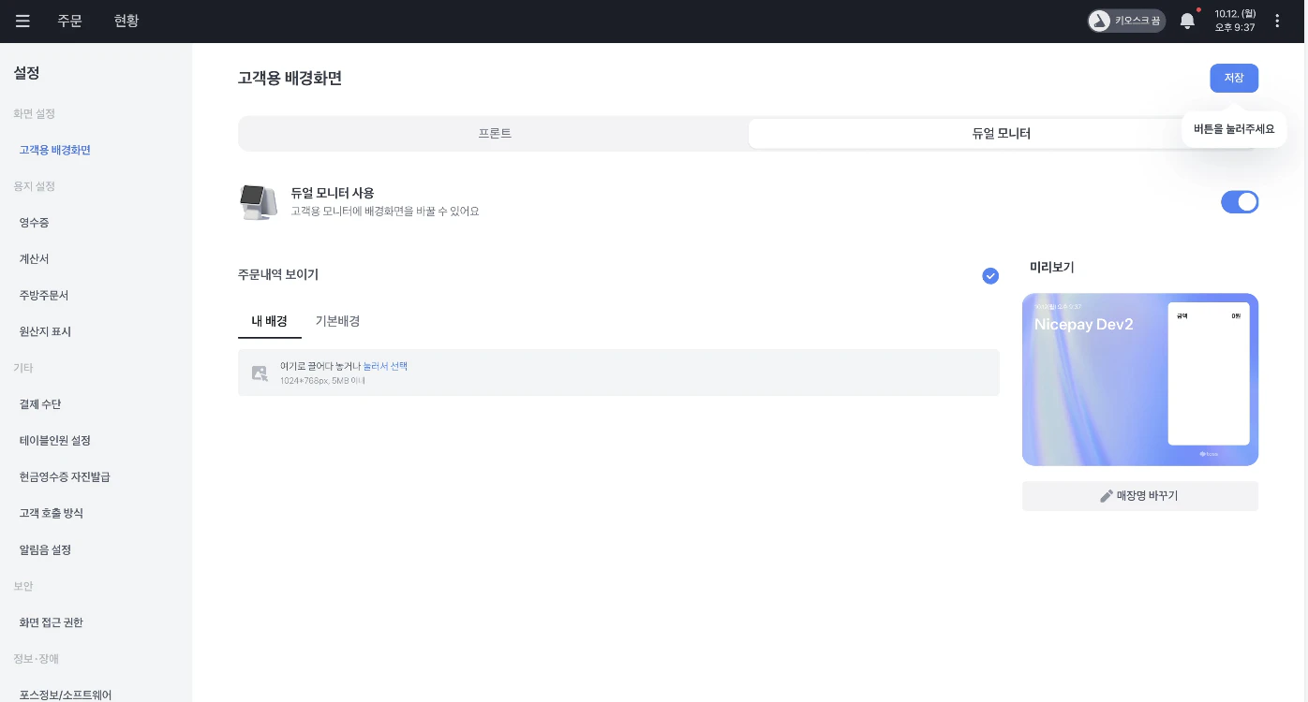
Task: Open 고객용 배경화면 in sidebar
Action: 54,150
